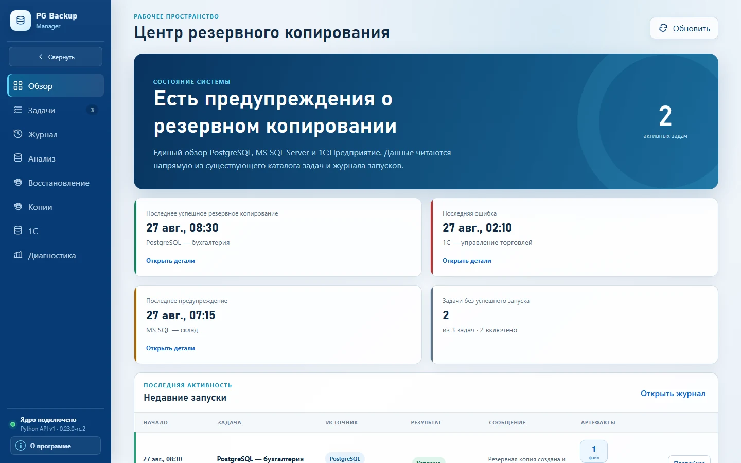
Task: Open details of the last warning
Action: coord(170,348)
